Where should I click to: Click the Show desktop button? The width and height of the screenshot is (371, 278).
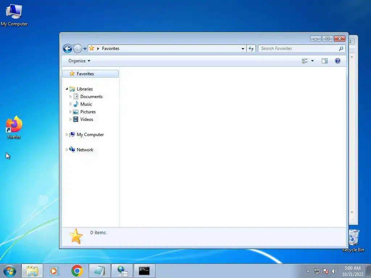point(368,271)
